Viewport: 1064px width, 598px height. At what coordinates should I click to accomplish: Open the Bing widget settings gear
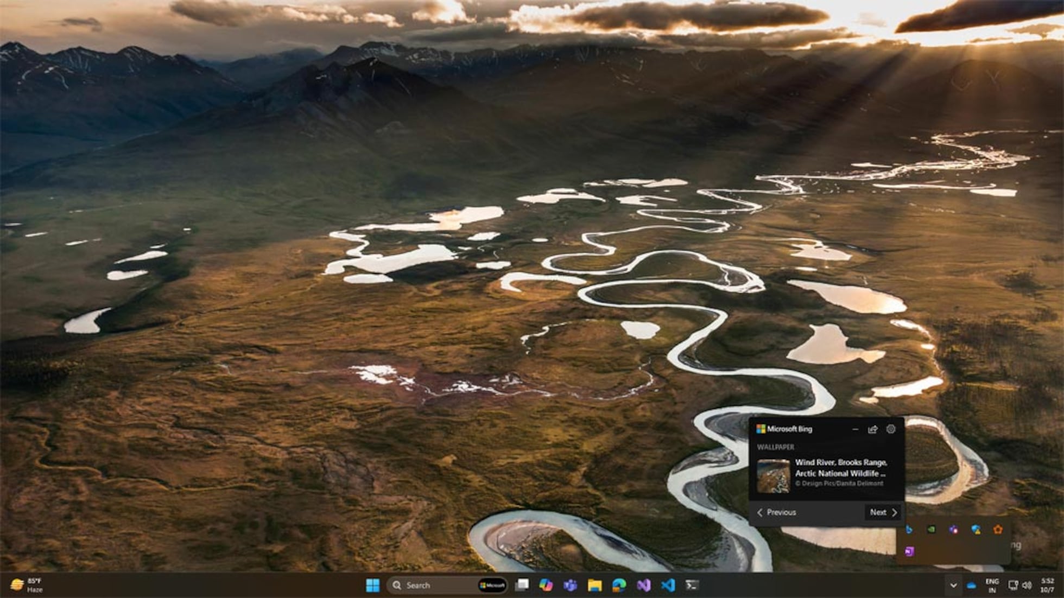click(x=891, y=429)
